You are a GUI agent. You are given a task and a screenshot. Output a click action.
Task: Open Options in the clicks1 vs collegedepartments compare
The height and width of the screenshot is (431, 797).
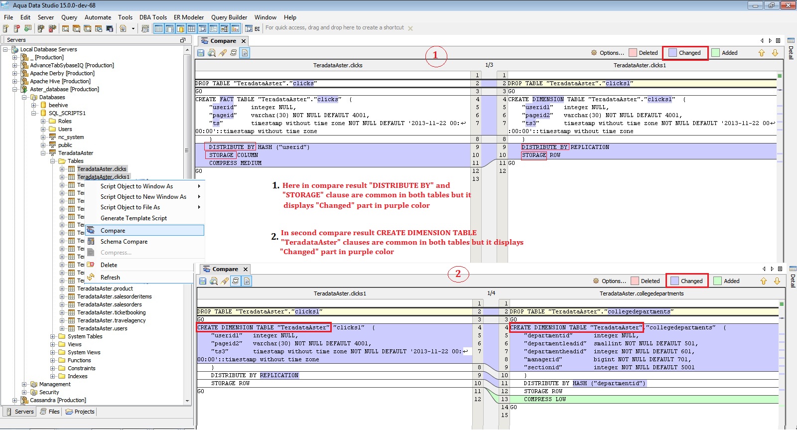point(614,281)
